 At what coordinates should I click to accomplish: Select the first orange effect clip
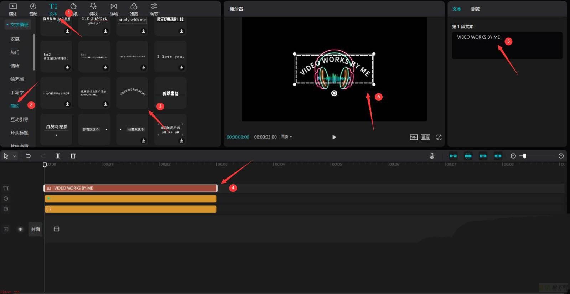pos(130,198)
